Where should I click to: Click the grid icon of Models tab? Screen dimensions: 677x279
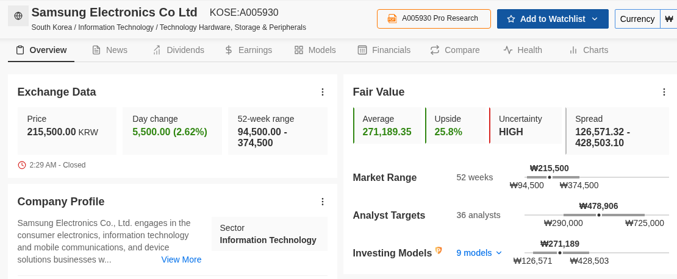299,50
